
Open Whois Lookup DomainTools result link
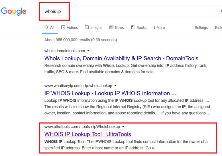click(121, 58)
